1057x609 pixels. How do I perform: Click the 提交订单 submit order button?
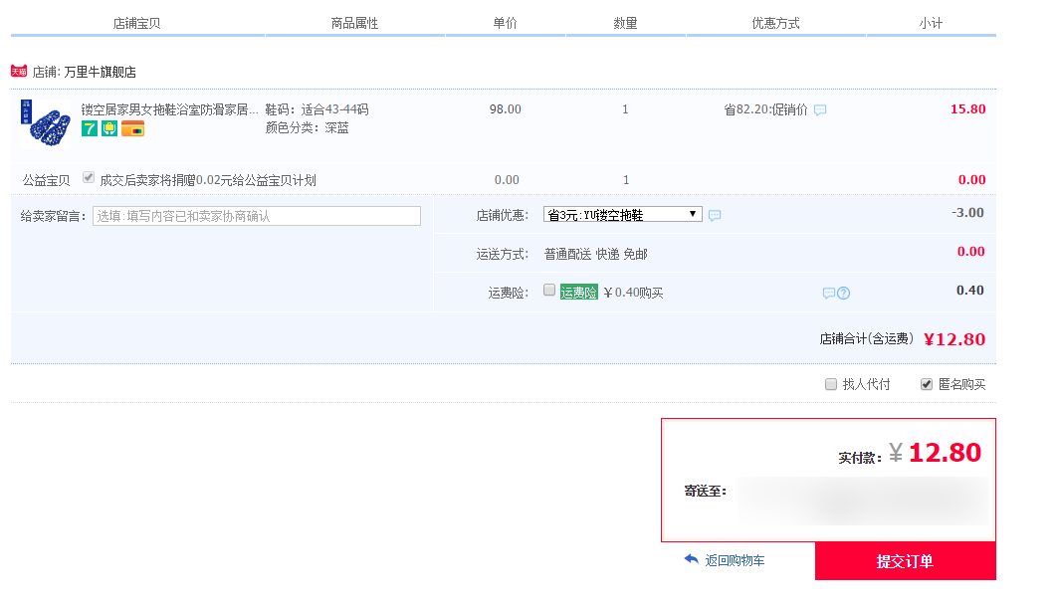(x=905, y=561)
